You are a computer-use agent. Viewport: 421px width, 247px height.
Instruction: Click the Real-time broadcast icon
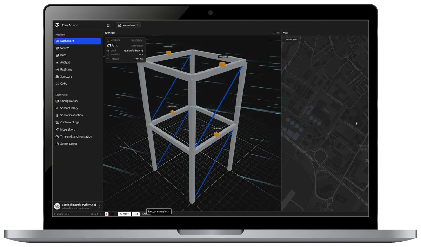(57, 69)
